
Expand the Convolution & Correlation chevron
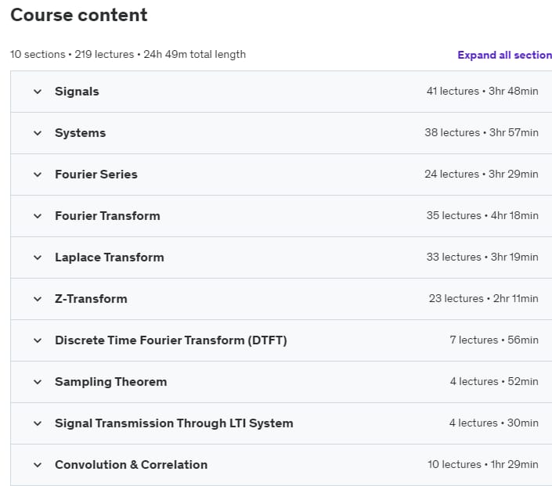pos(38,465)
